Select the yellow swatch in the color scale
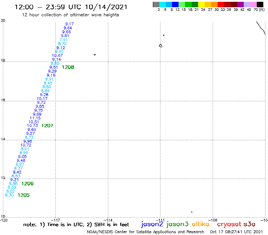Viewport: 268px width, 235px height. 201,4
